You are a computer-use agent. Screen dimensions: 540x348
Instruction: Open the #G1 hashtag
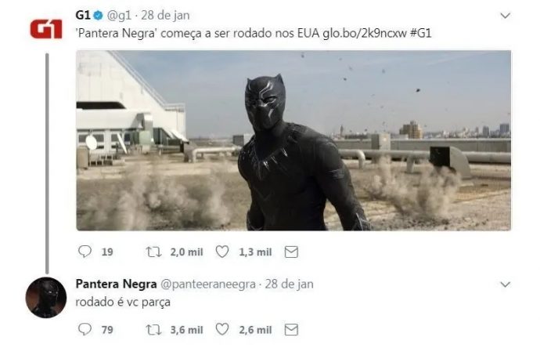421,34
